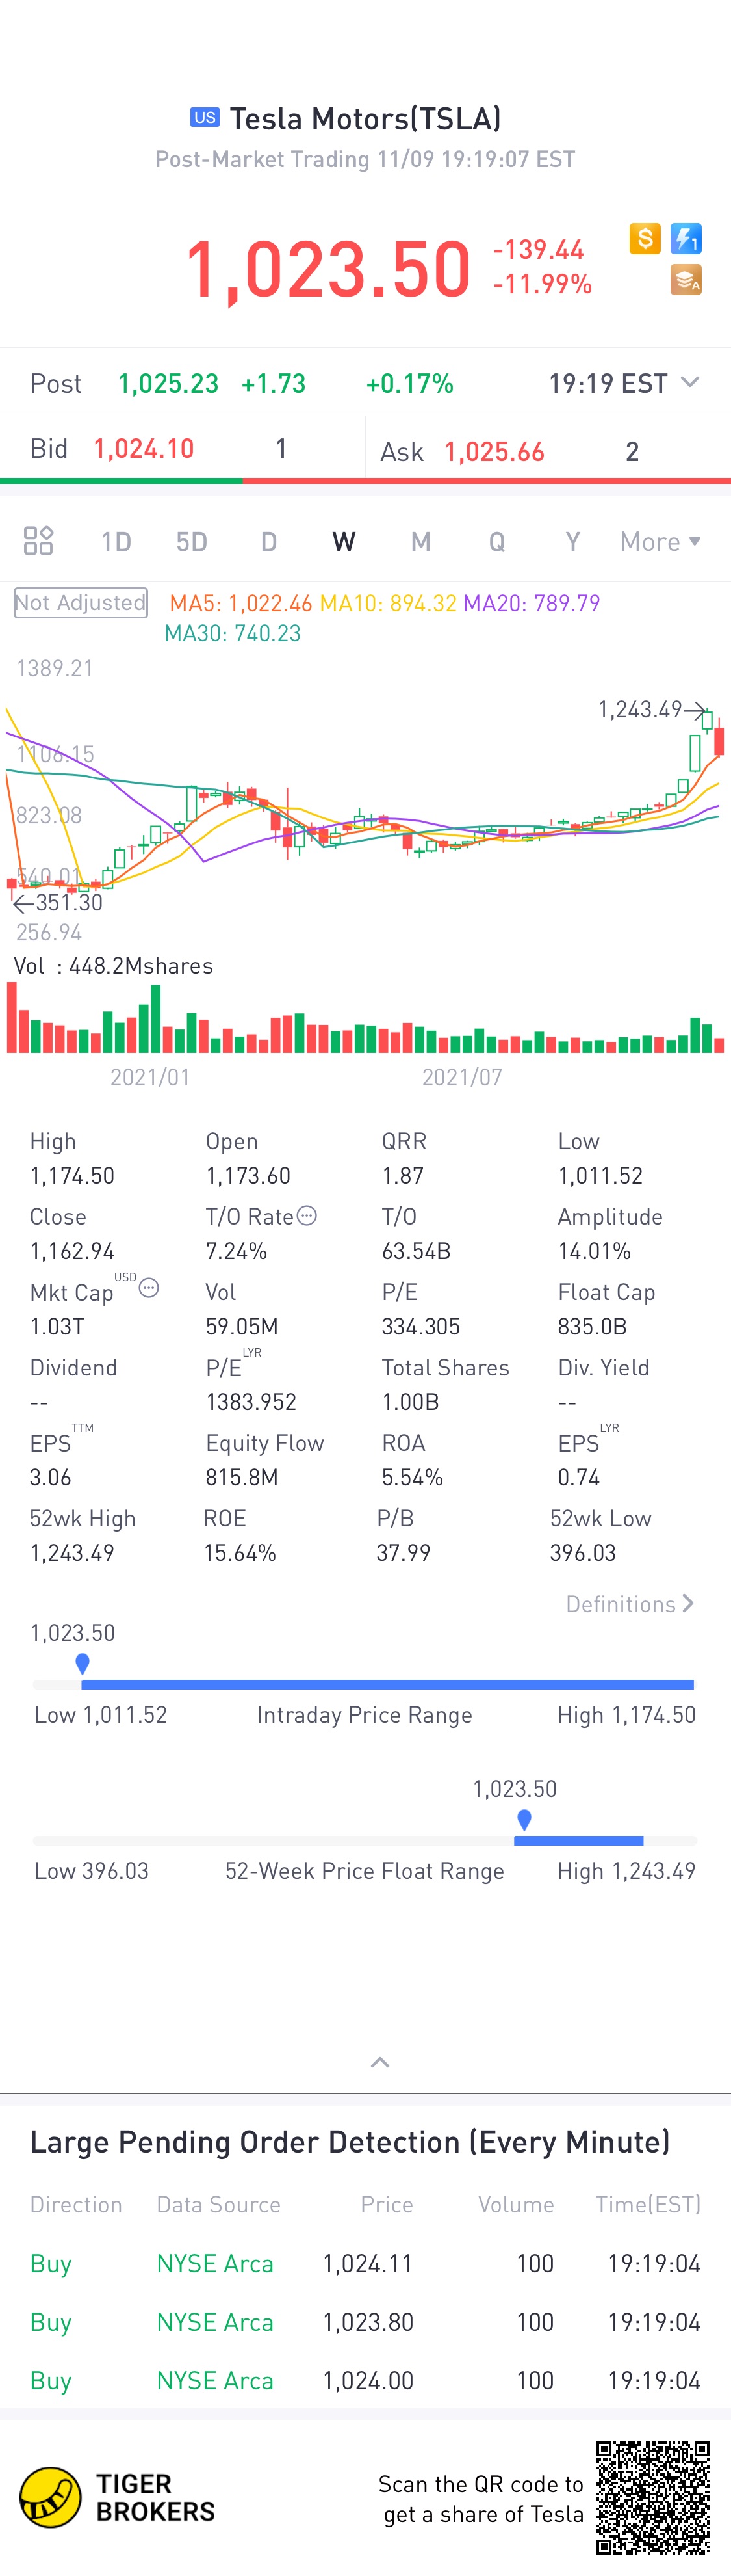
Task: Tap the blue lightning bolt icon
Action: [x=686, y=238]
